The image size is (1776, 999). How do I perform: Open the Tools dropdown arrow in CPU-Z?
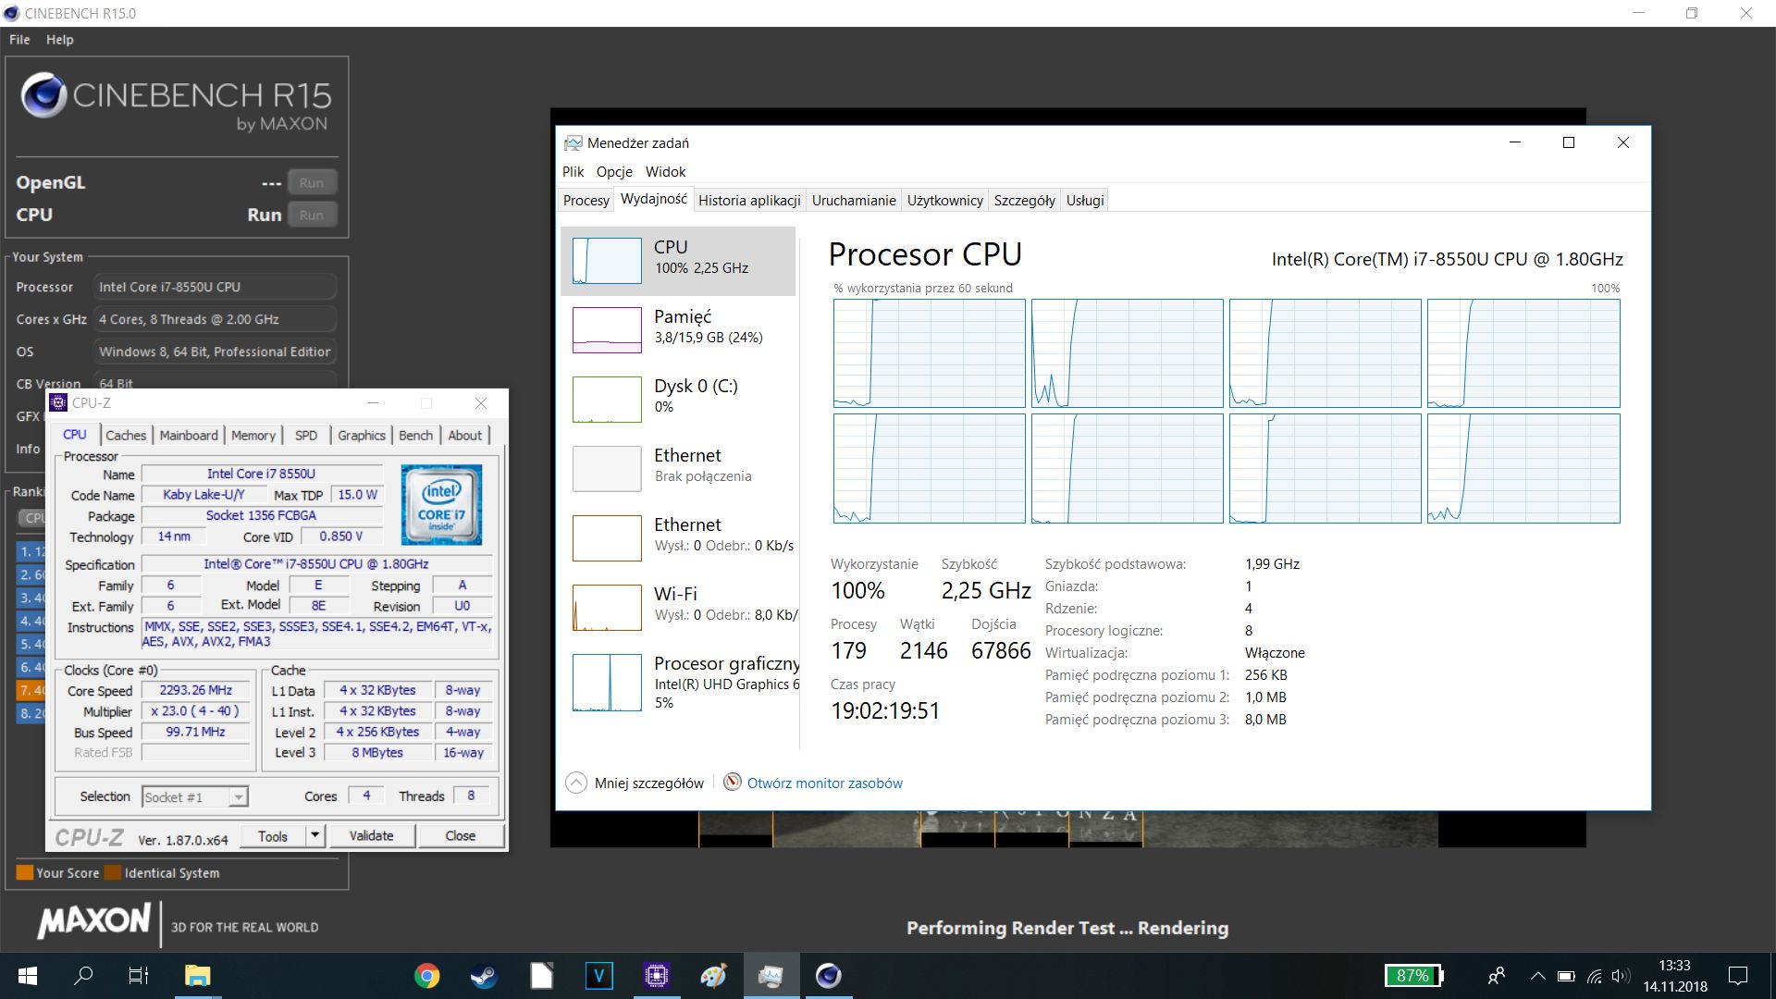point(314,835)
